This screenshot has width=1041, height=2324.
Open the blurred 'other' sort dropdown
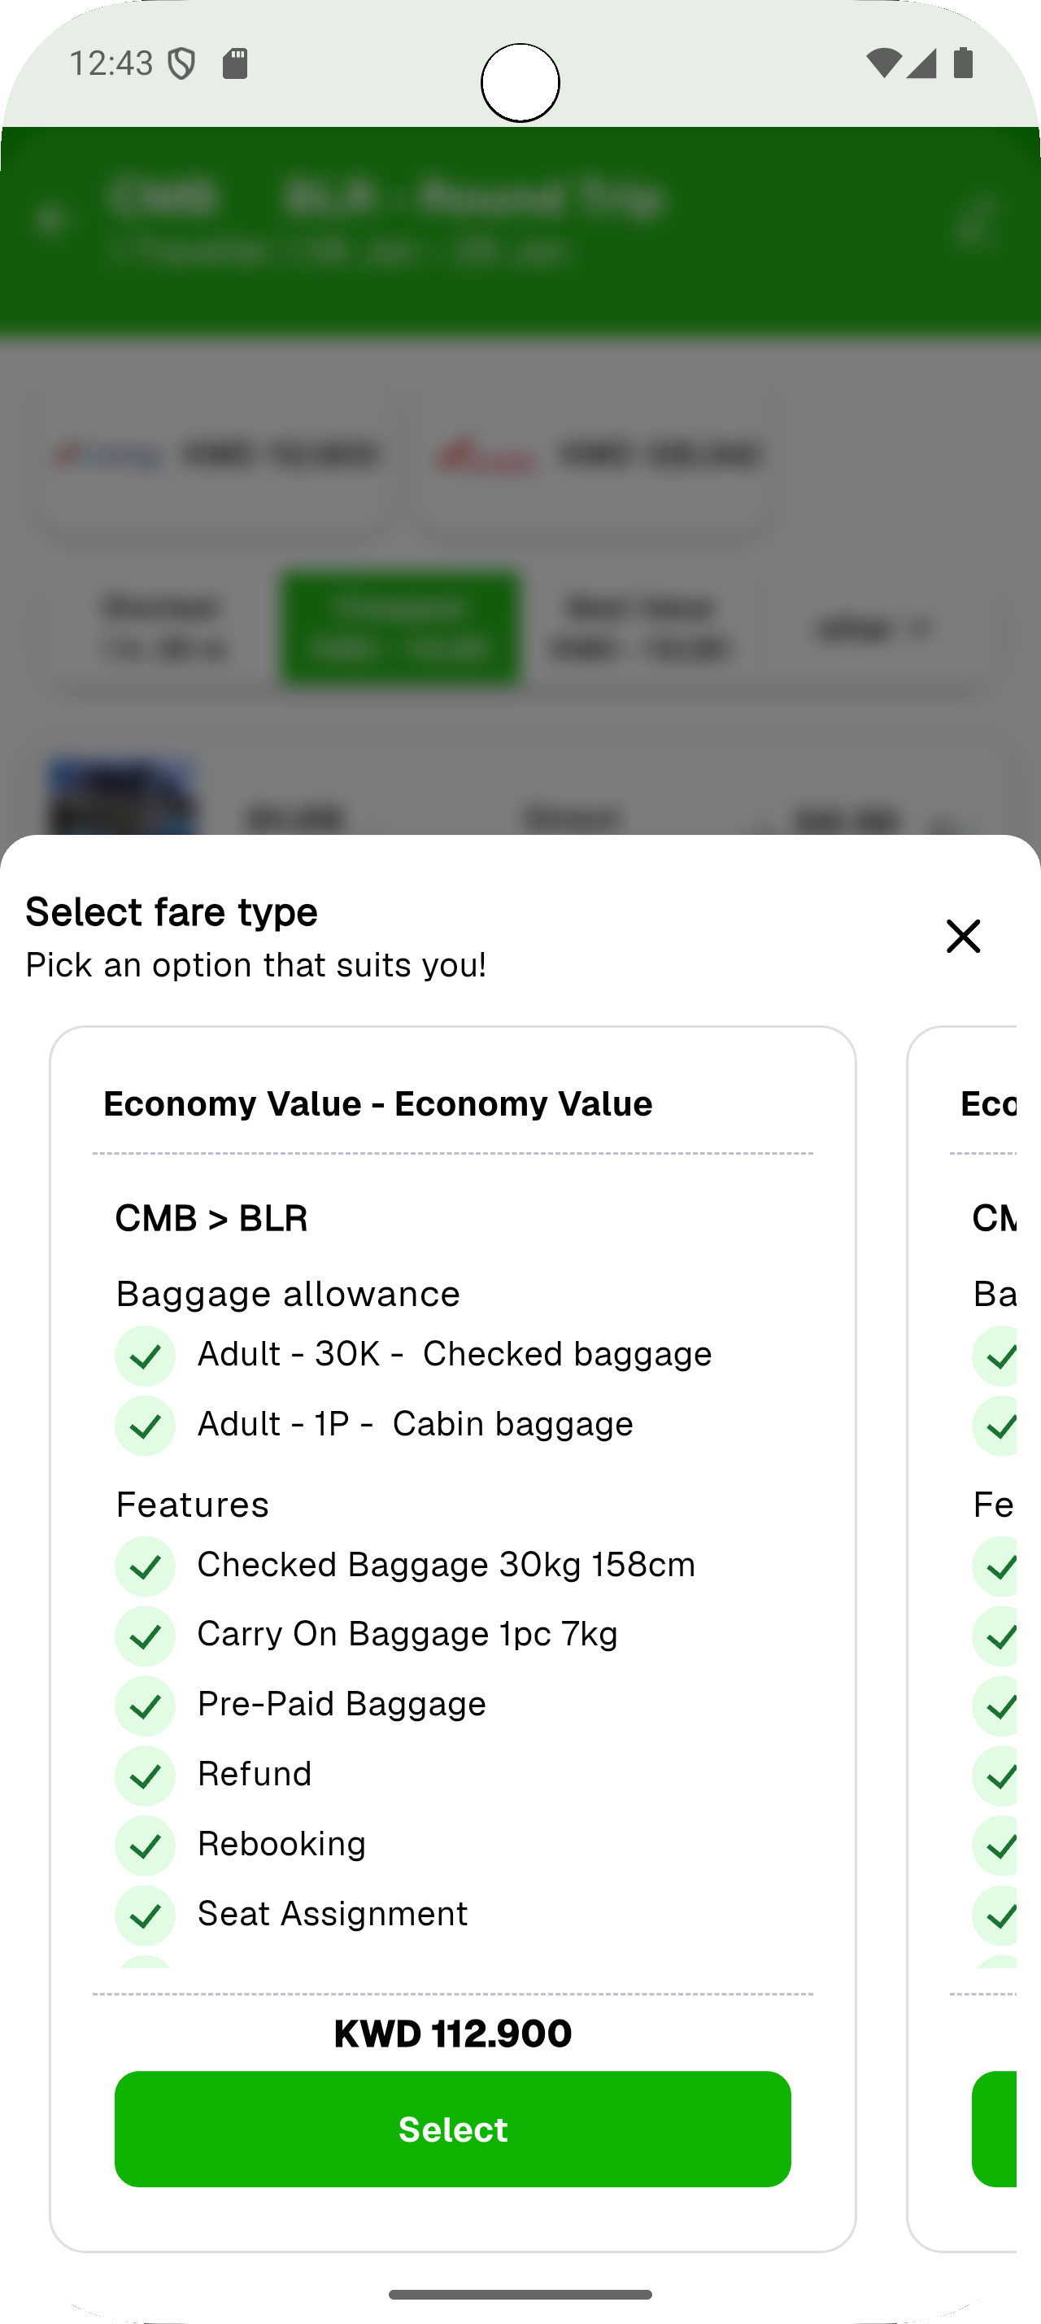point(873,628)
